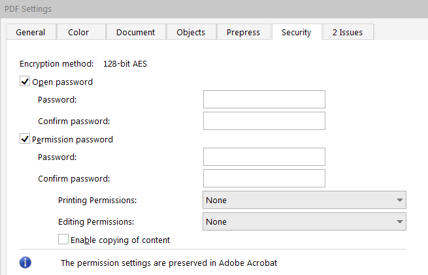Click the Security tab
Image resolution: width=428 pixels, height=275 pixels.
coord(296,32)
